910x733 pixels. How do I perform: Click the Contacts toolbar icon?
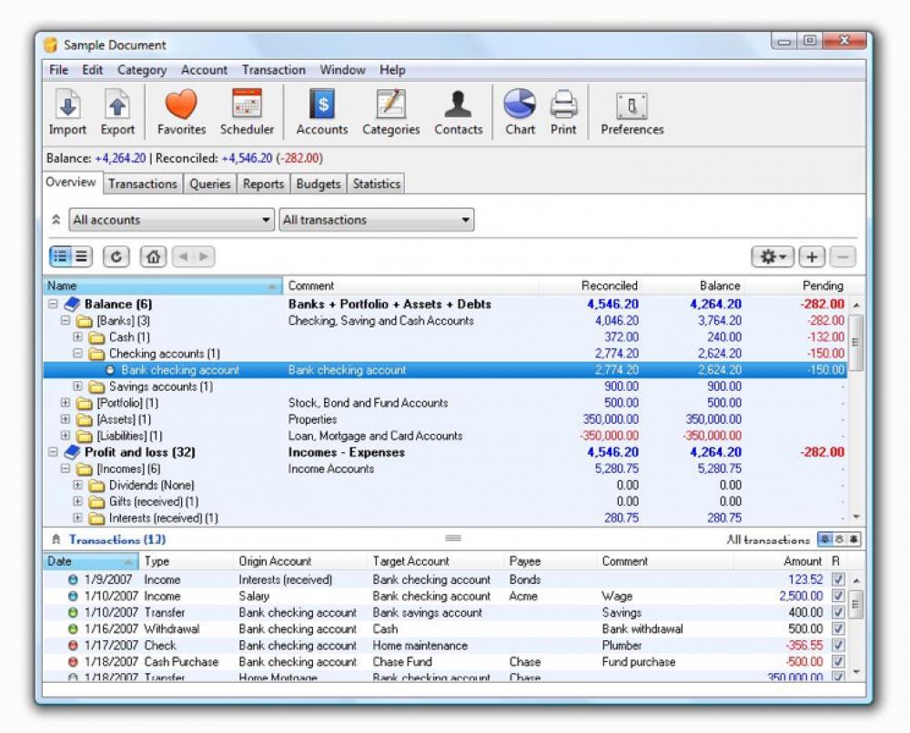(458, 109)
